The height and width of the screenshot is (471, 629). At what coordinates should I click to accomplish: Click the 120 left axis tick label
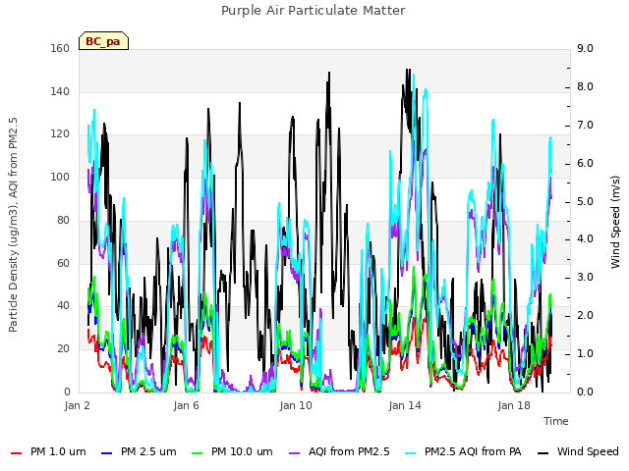tap(60, 134)
